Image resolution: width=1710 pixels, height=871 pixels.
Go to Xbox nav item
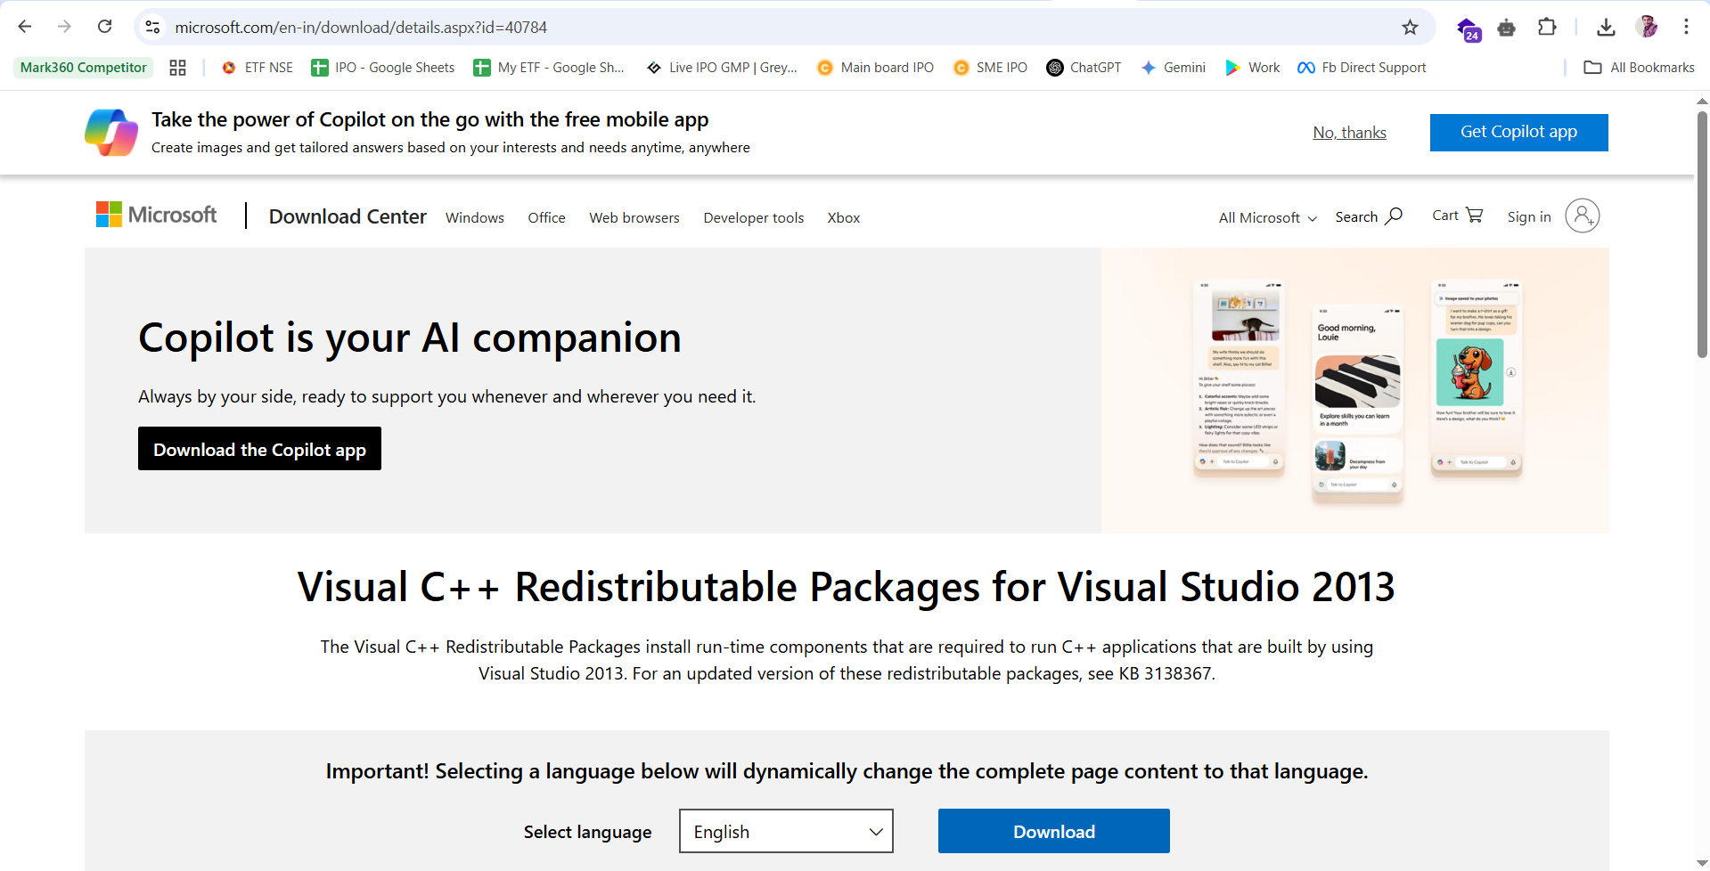pyautogui.click(x=844, y=217)
